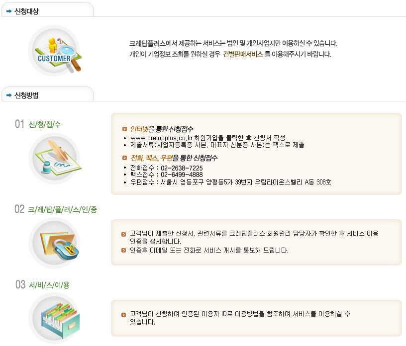The image size is (406, 346).
Task: Click orange bullet icon beside 인터넷을 통한 신청접수
Action: [124, 129]
